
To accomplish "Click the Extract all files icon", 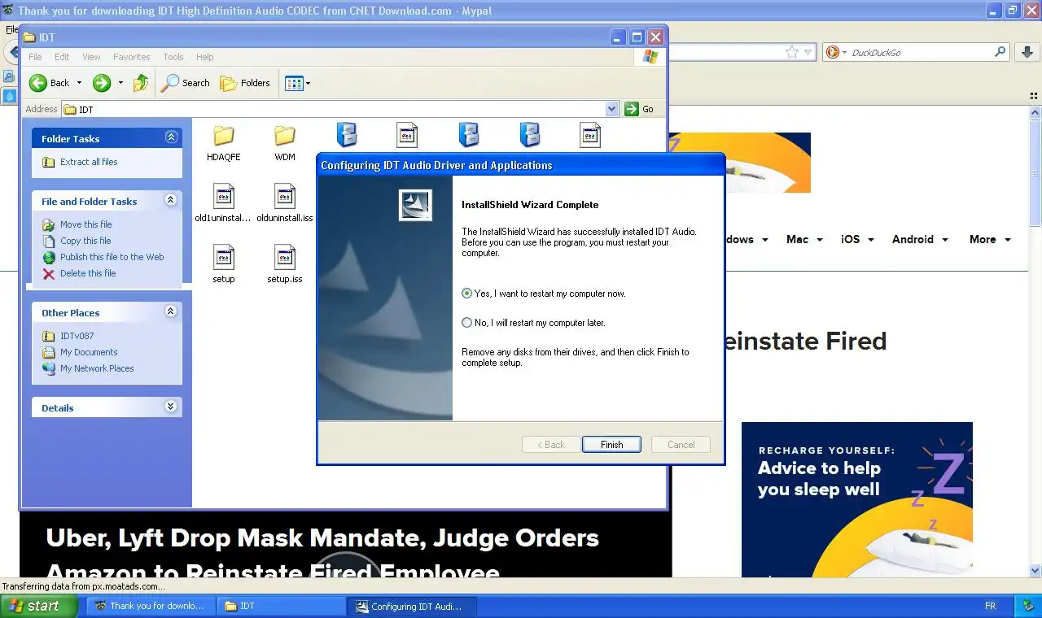I will point(49,162).
